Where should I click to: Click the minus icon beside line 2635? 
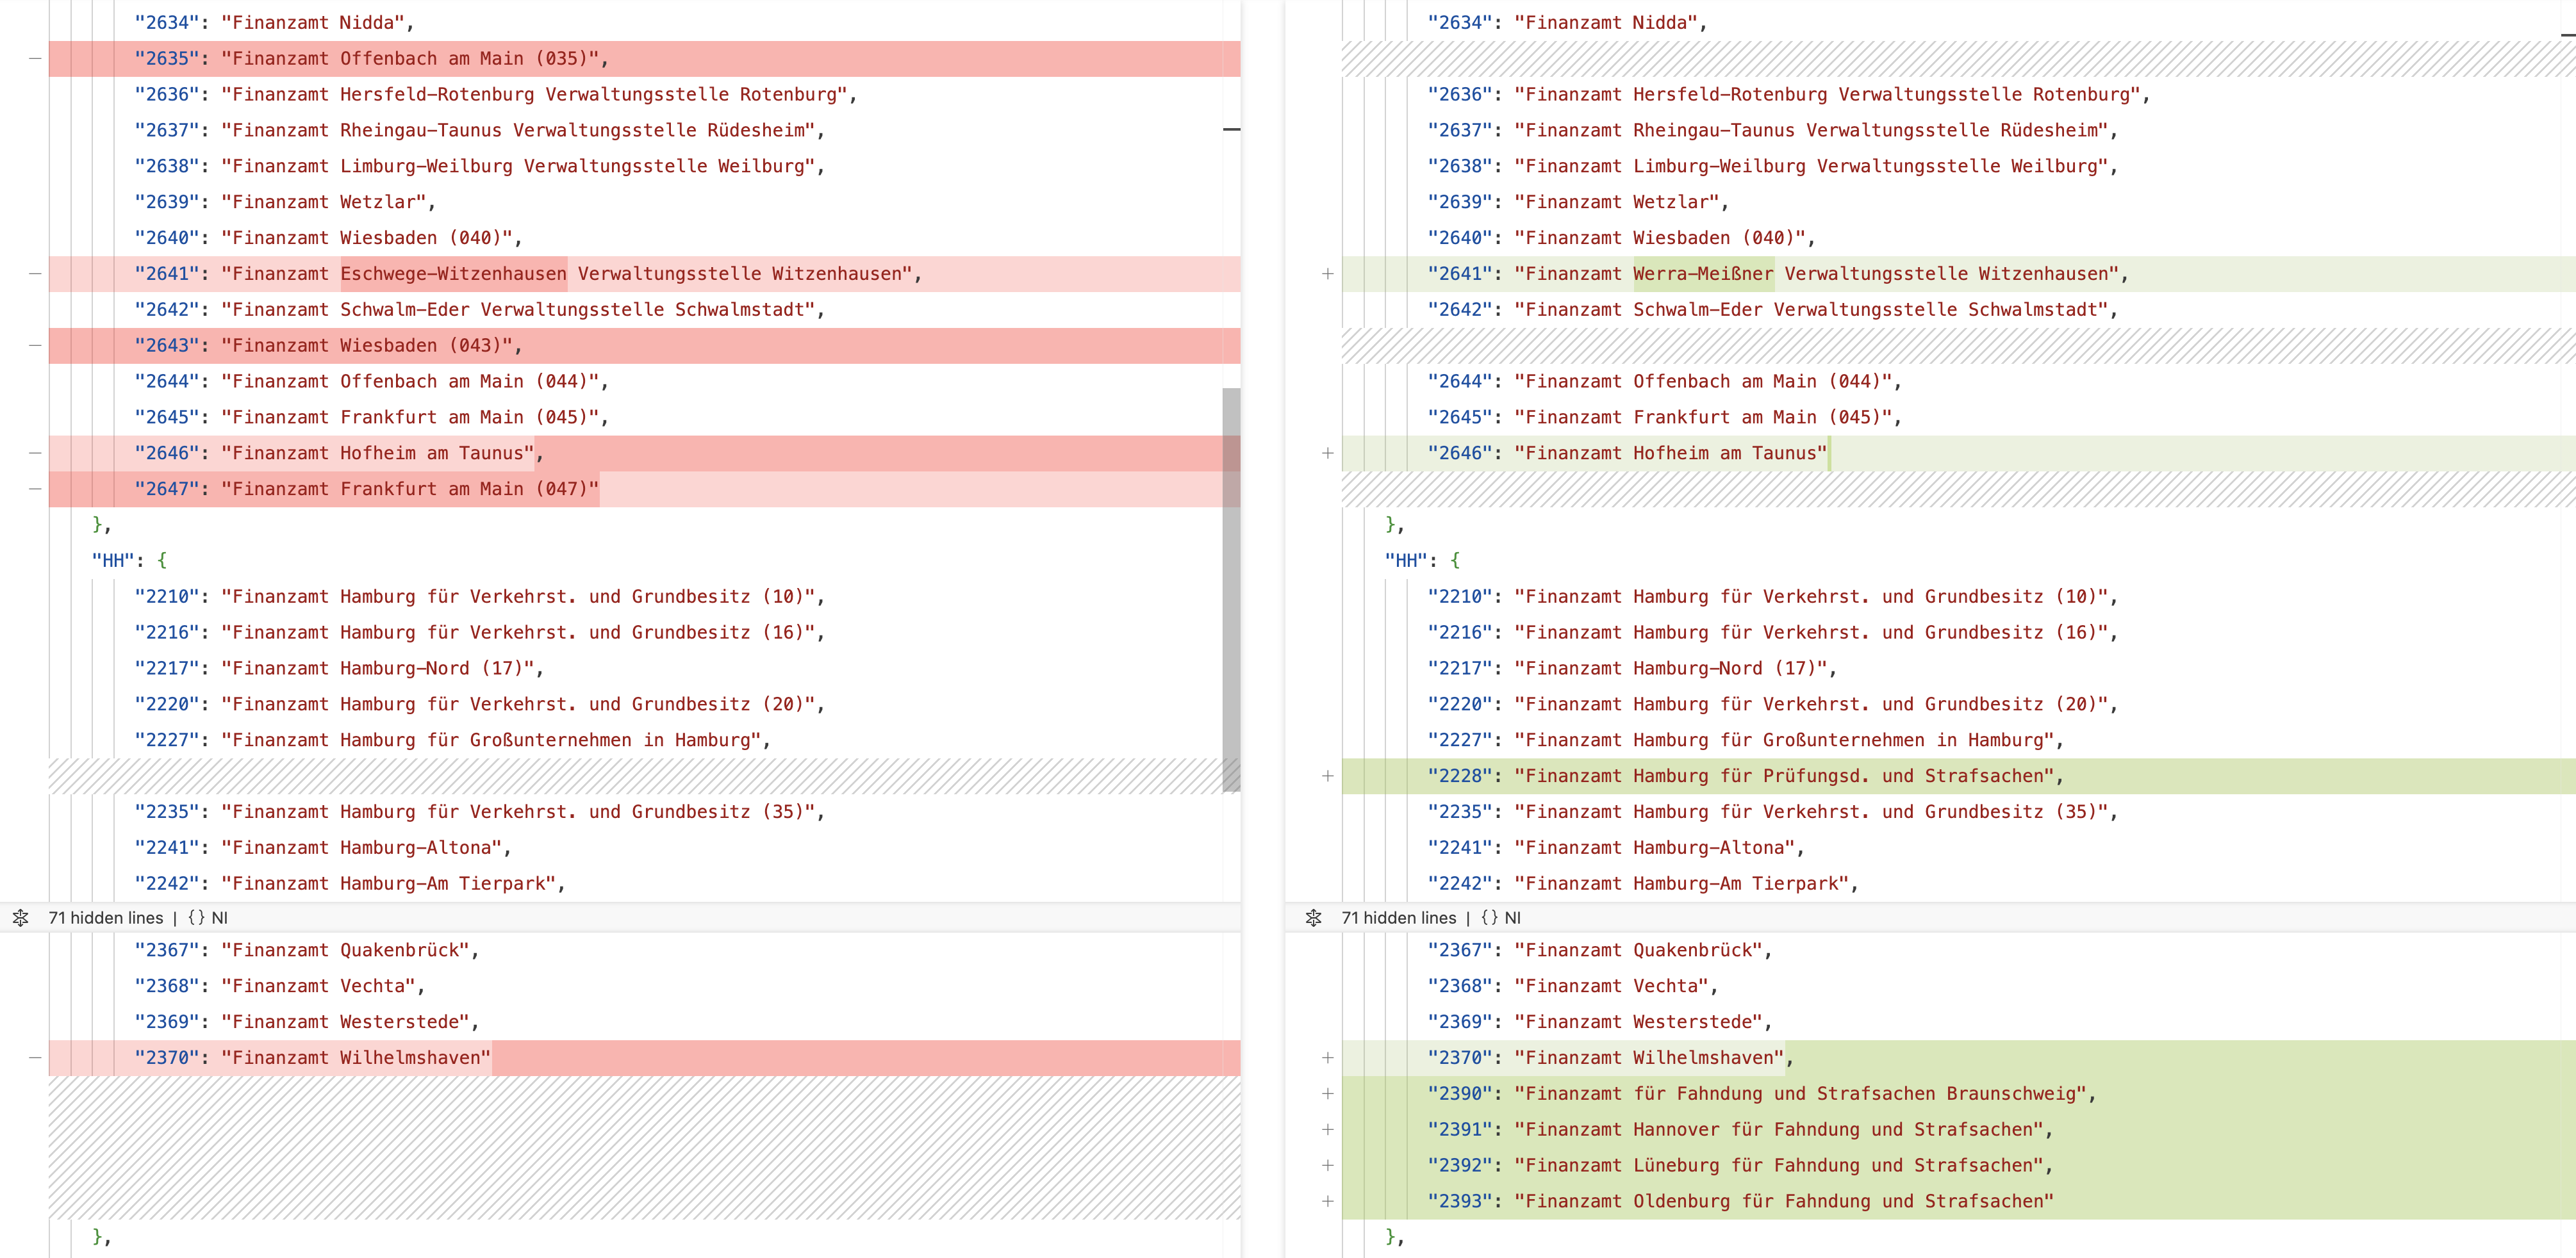tap(35, 59)
